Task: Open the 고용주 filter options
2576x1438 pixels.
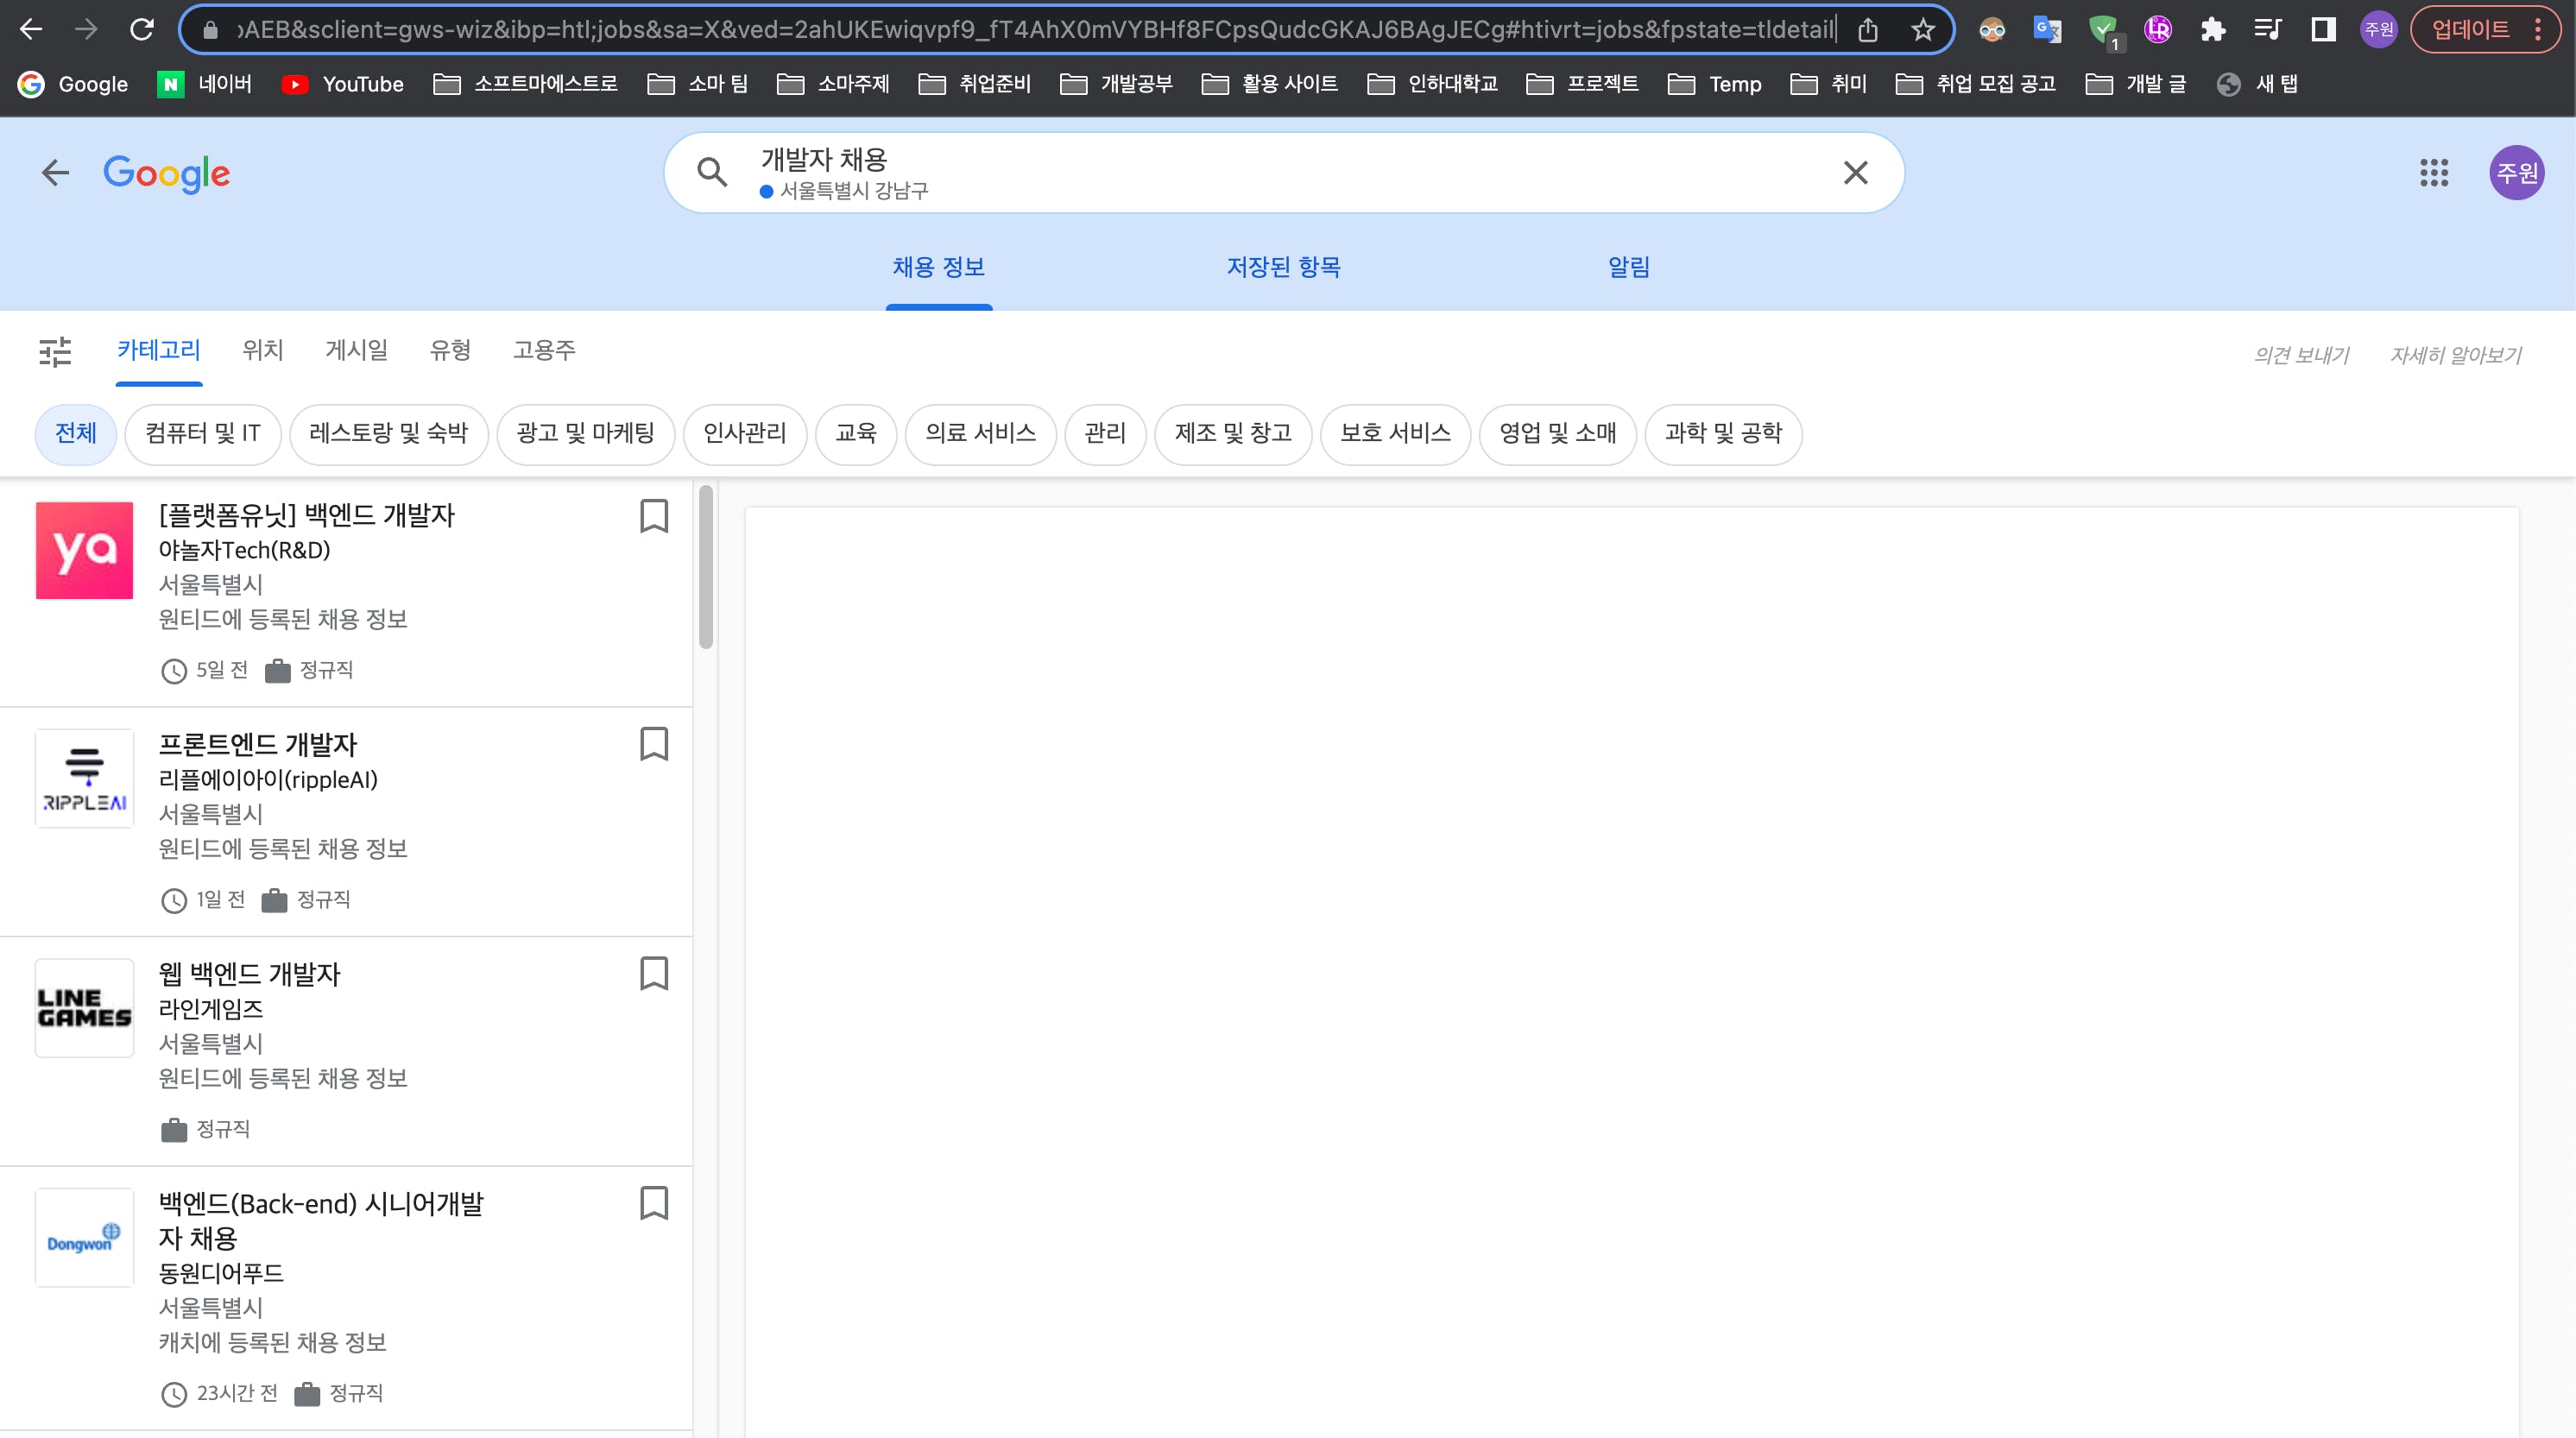Action: coord(544,350)
